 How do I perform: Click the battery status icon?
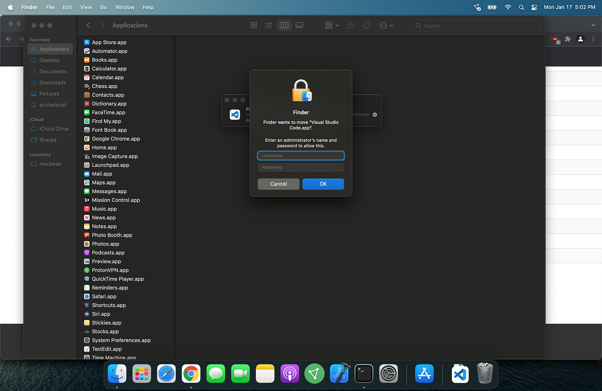point(492,7)
